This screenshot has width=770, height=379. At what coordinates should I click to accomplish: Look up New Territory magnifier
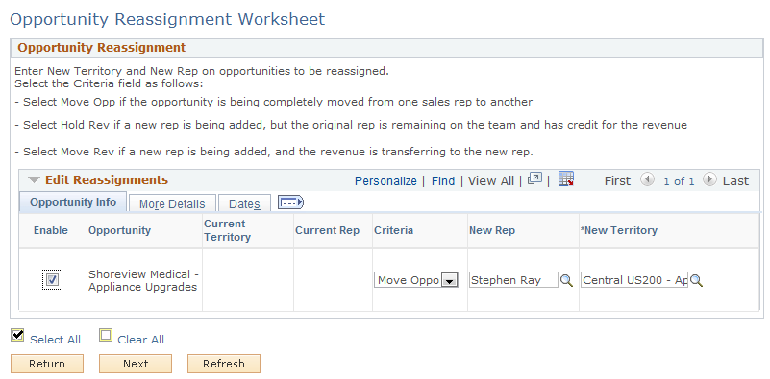tap(696, 281)
